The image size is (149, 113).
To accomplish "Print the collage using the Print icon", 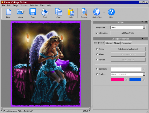I will pyautogui.click(x=45, y=12).
